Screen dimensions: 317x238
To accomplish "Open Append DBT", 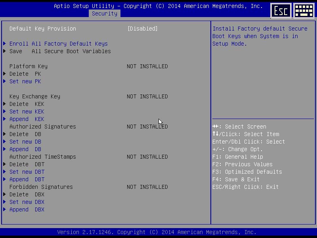I will (x=27, y=179).
